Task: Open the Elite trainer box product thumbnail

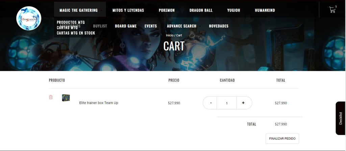Action: pos(66,98)
